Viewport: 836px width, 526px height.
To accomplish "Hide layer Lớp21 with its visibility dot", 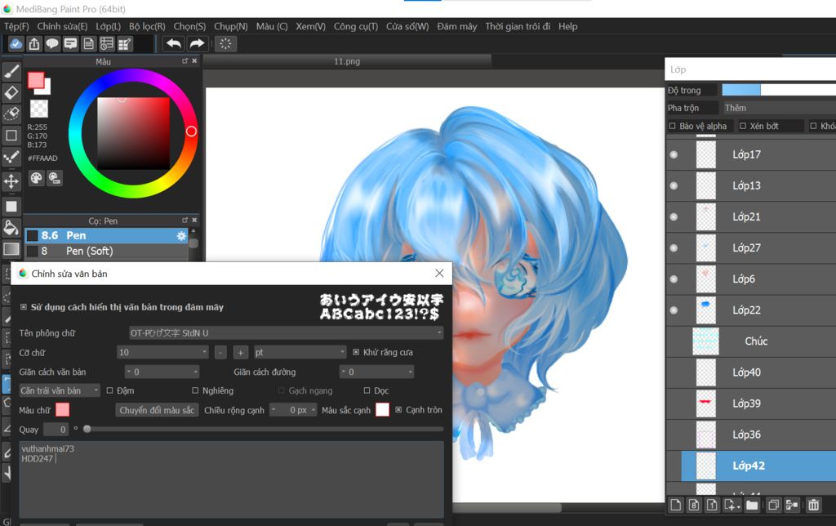I will (x=674, y=217).
